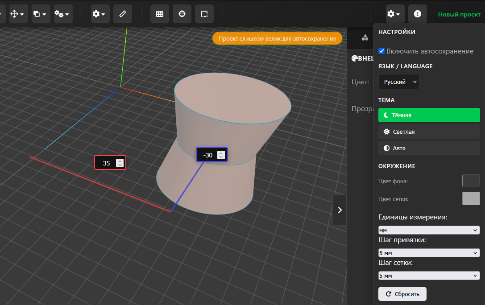Disable the autosave checkbox

(381, 51)
